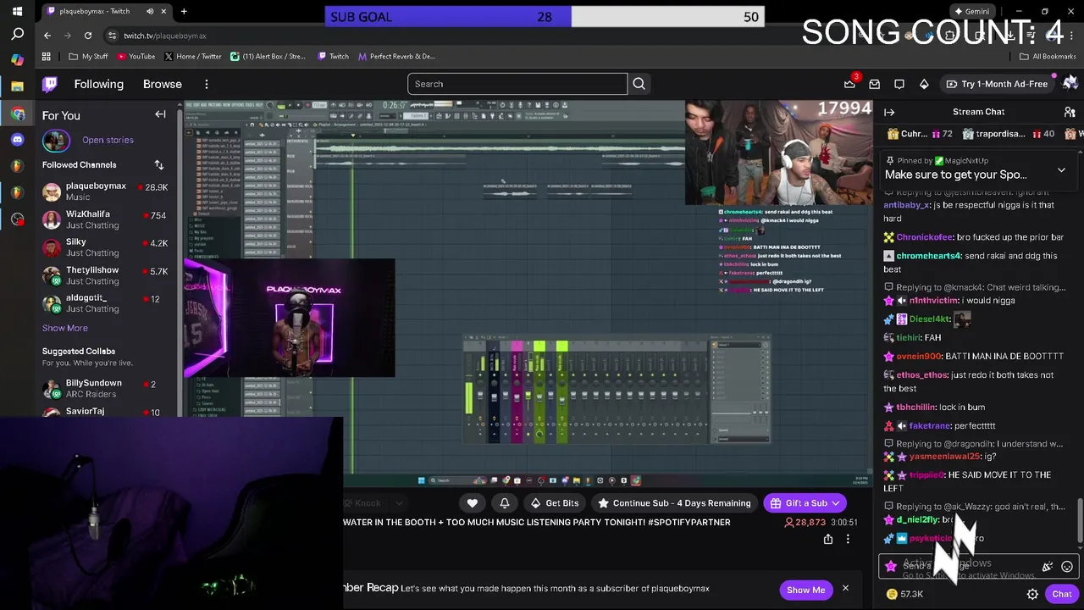
Task: Expand the Gift a Sub dropdown
Action: tap(835, 503)
